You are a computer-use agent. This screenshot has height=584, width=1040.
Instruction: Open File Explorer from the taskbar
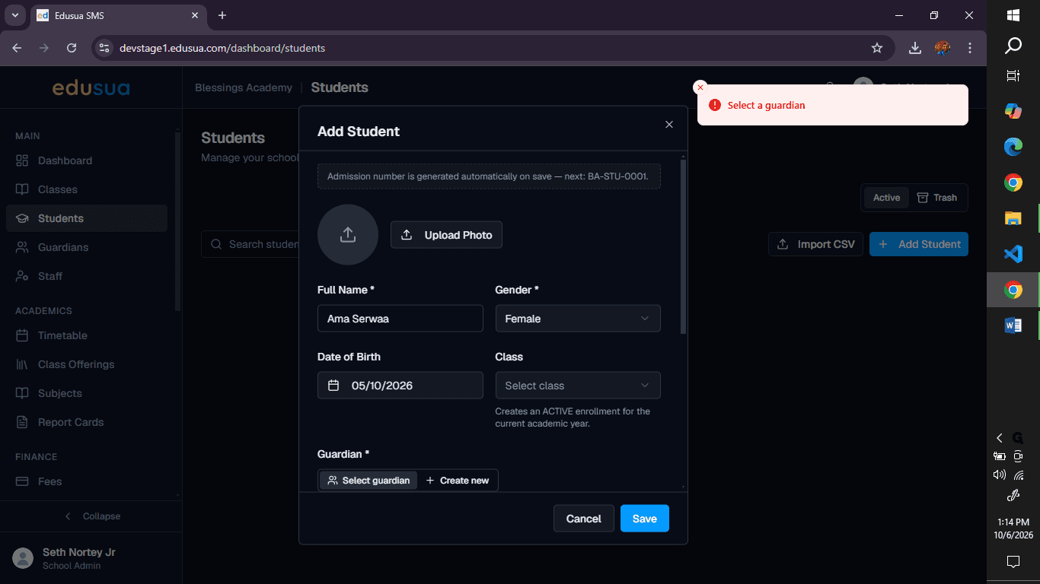point(1013,218)
